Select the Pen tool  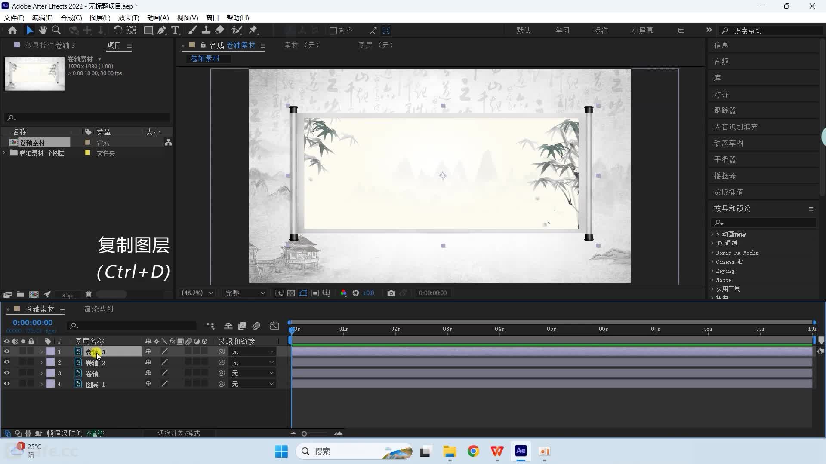pyautogui.click(x=162, y=30)
